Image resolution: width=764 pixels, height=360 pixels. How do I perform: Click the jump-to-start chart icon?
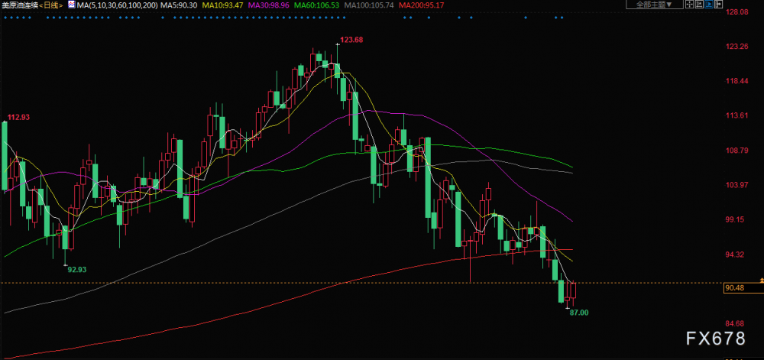699,5
